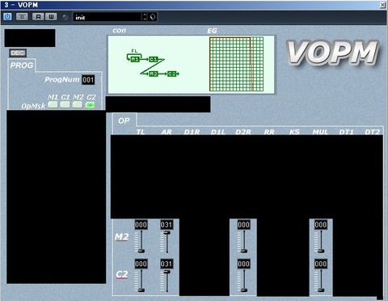Click the D1R column header
Screen dimensions: 388x301
pos(192,132)
